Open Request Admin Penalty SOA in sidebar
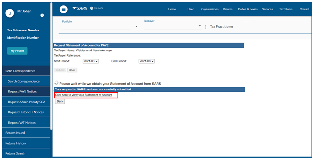Image resolution: width=314 pixels, height=159 pixels. click(26, 102)
